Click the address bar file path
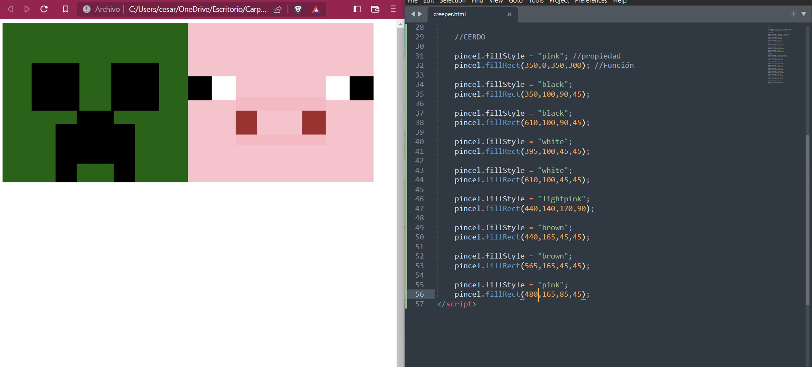 pyautogui.click(x=198, y=9)
